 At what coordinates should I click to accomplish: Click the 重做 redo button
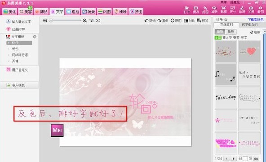[x=163, y=21]
